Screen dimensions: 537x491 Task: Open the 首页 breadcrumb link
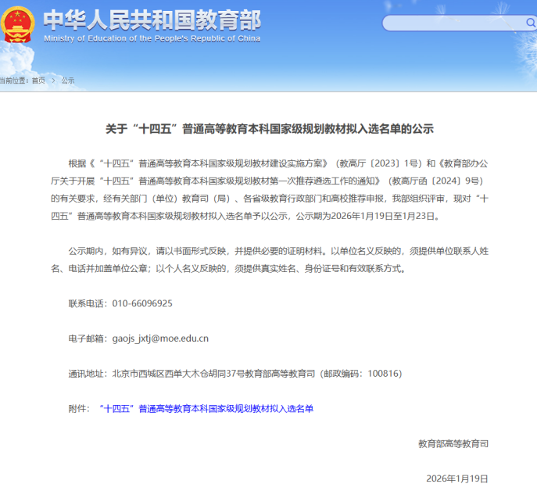pyautogui.click(x=38, y=81)
